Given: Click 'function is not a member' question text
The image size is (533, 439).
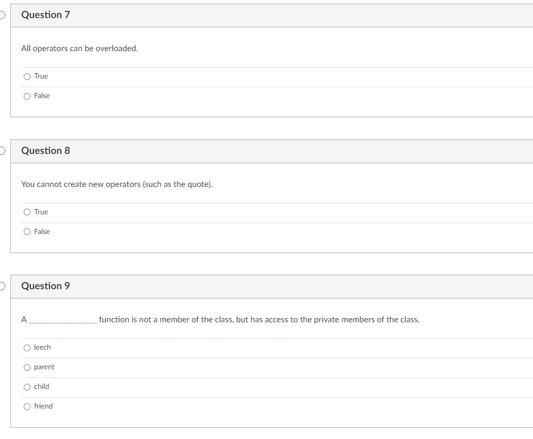Looking at the screenshot, I should 259,320.
